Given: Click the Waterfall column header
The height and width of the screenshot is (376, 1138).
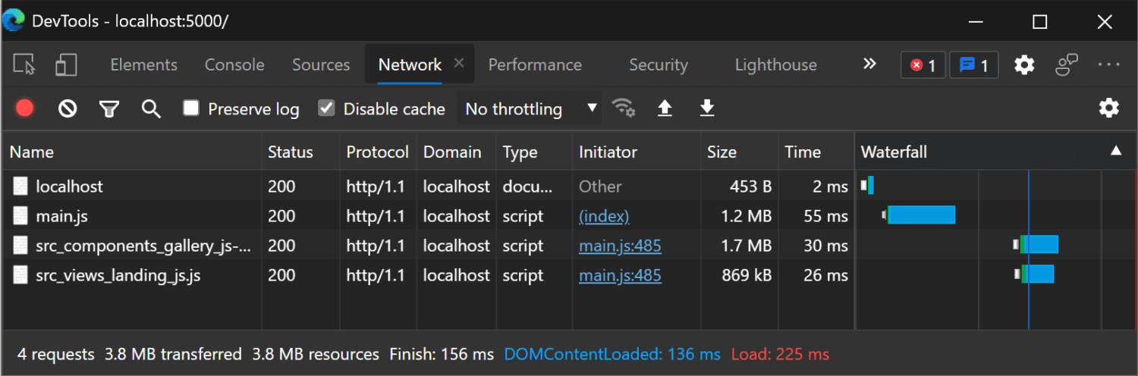Looking at the screenshot, I should 995,152.
